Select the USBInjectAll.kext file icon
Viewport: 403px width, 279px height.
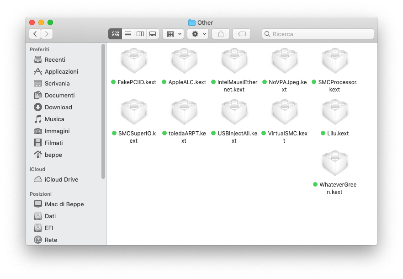click(x=234, y=112)
